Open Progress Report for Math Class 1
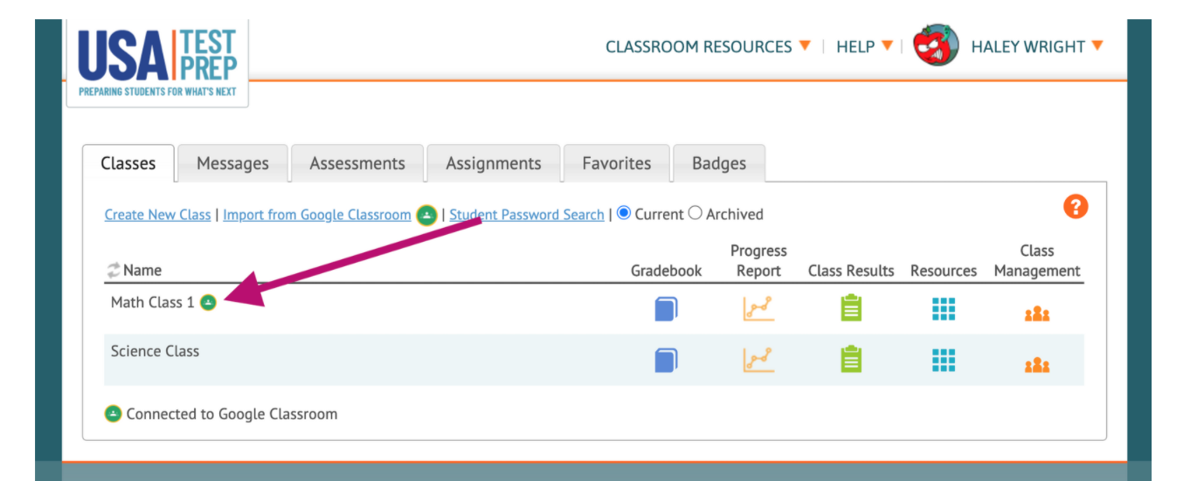1197x481 pixels. 758,309
